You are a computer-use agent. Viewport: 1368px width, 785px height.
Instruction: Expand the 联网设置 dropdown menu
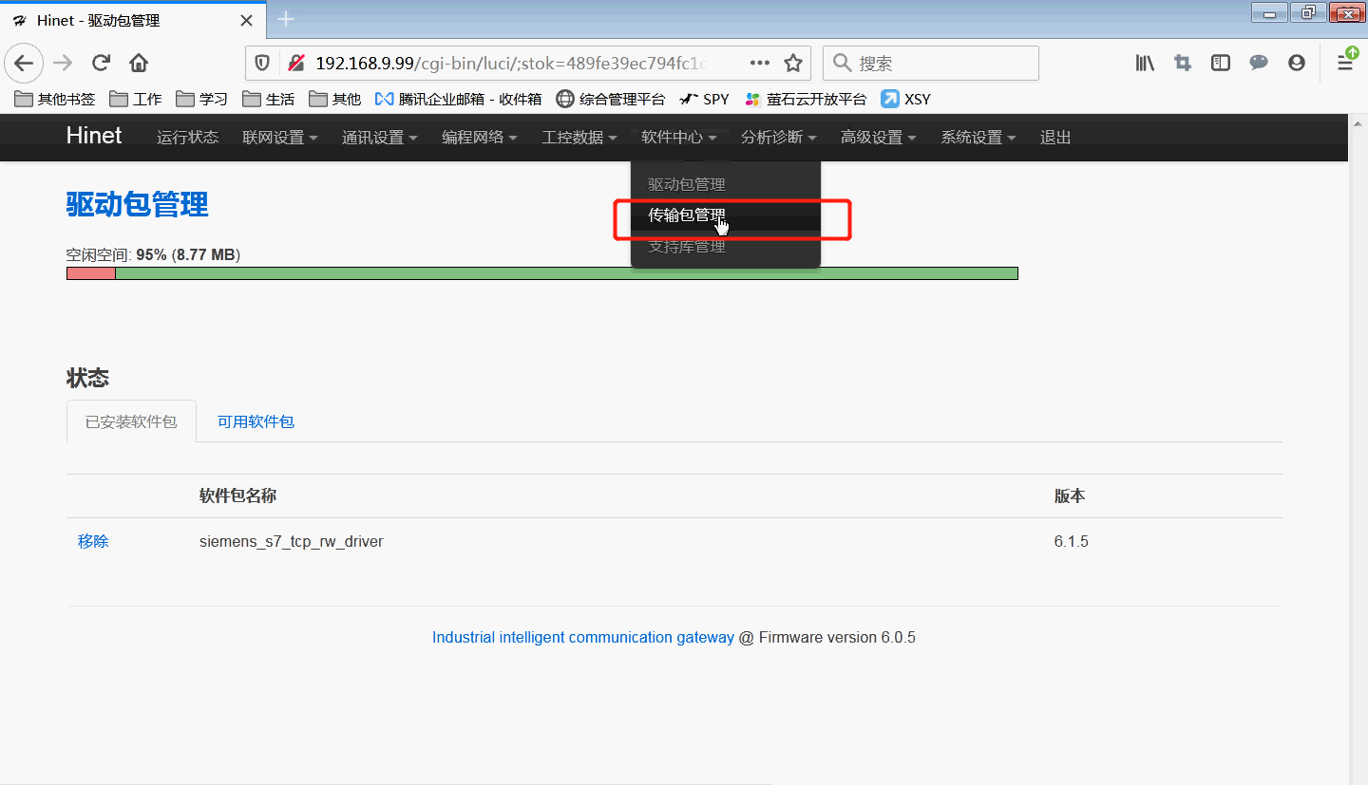279,138
